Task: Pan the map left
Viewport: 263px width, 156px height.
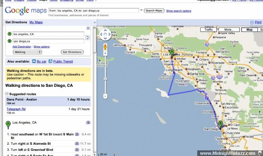Action: coord(101,34)
